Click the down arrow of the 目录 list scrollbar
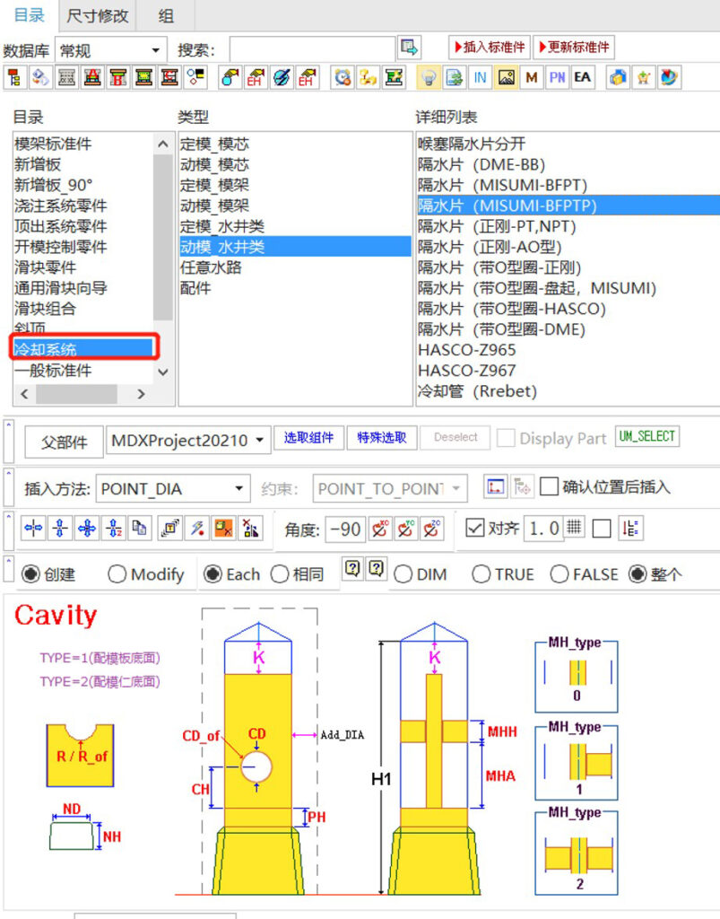Viewport: 720px width, 919px height. coord(163,372)
